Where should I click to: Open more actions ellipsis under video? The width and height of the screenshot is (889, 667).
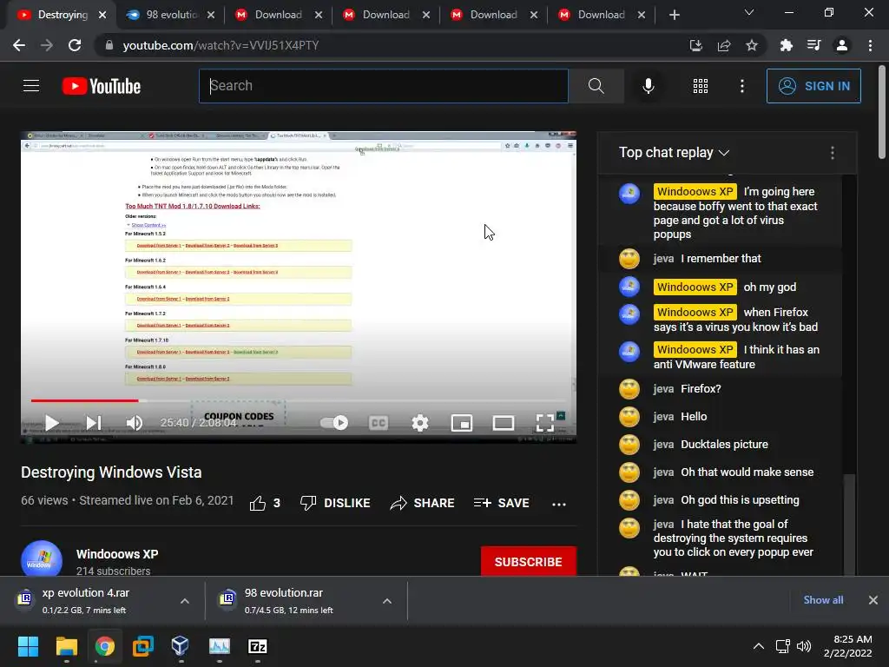559,504
